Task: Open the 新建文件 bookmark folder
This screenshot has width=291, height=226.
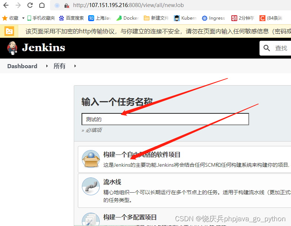Action: 156,18
